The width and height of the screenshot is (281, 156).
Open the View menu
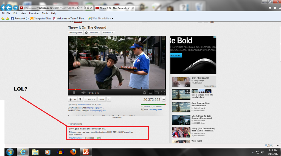coord(23,13)
